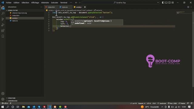The height and width of the screenshot is (109, 194).
Task: Open index.html in the explorer
Action: [x=16, y=15]
